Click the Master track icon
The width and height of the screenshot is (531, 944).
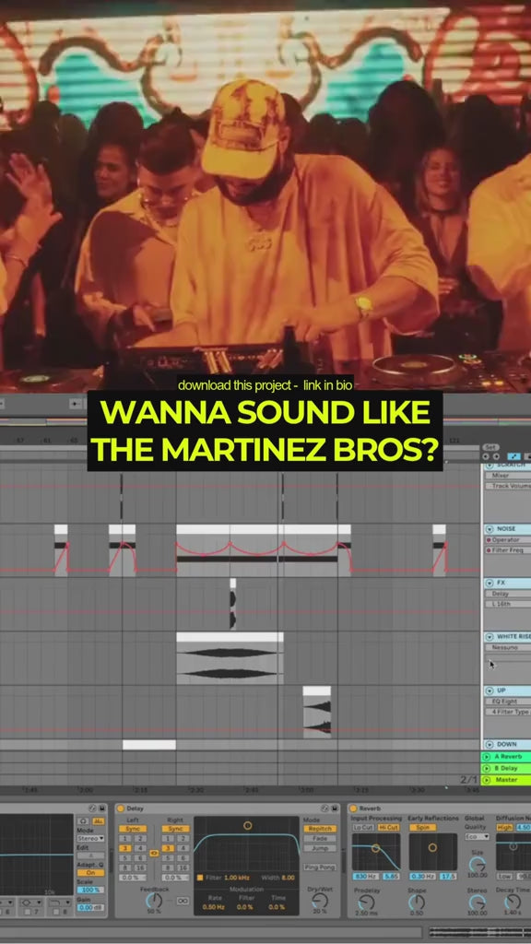click(487, 780)
